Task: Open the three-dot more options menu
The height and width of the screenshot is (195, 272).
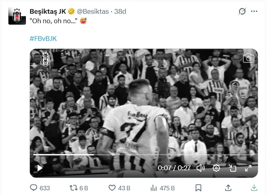Action: [x=254, y=11]
